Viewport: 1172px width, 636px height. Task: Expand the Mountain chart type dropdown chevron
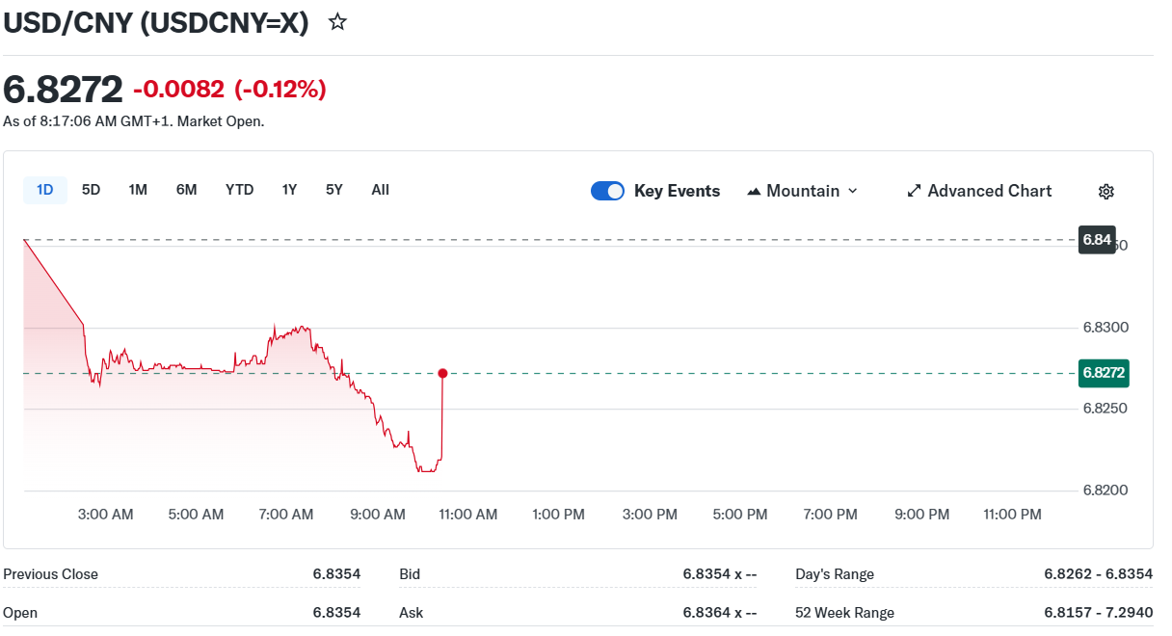852,191
